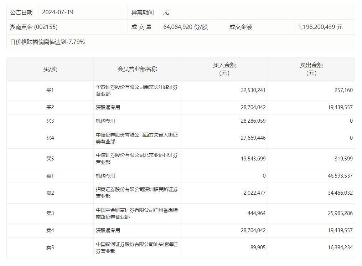
Task: Click the 0 sell amount in 买4 row
Action: [351, 138]
